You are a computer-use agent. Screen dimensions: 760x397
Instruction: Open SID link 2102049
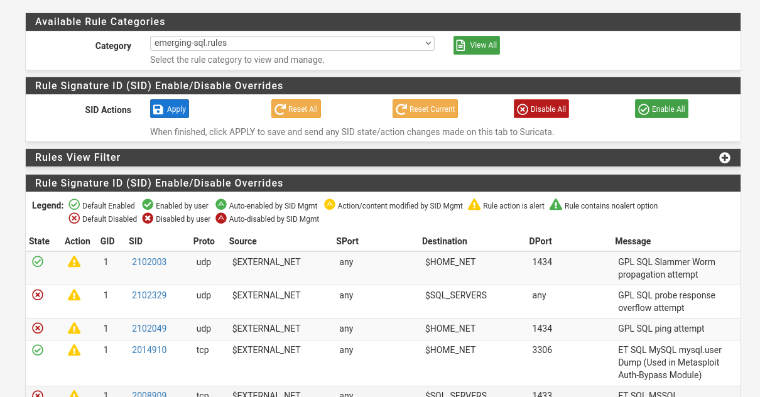click(149, 329)
